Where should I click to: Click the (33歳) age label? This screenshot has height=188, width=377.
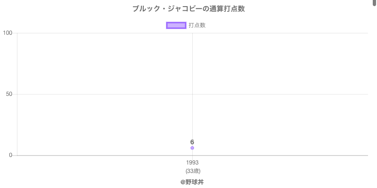pos(192,171)
